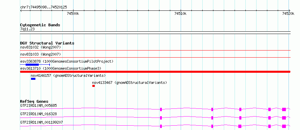Open nsv4146157 gnomADStructuralVariants label
Image resolution: width=300 pixels, height=130 pixels.
point(68,75)
